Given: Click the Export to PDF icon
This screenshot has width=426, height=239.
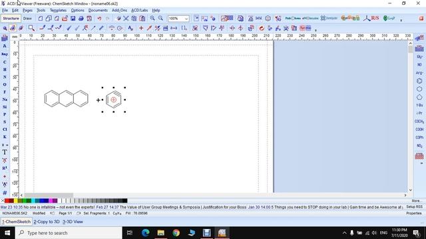Looking at the screenshot, I should coord(89,19).
